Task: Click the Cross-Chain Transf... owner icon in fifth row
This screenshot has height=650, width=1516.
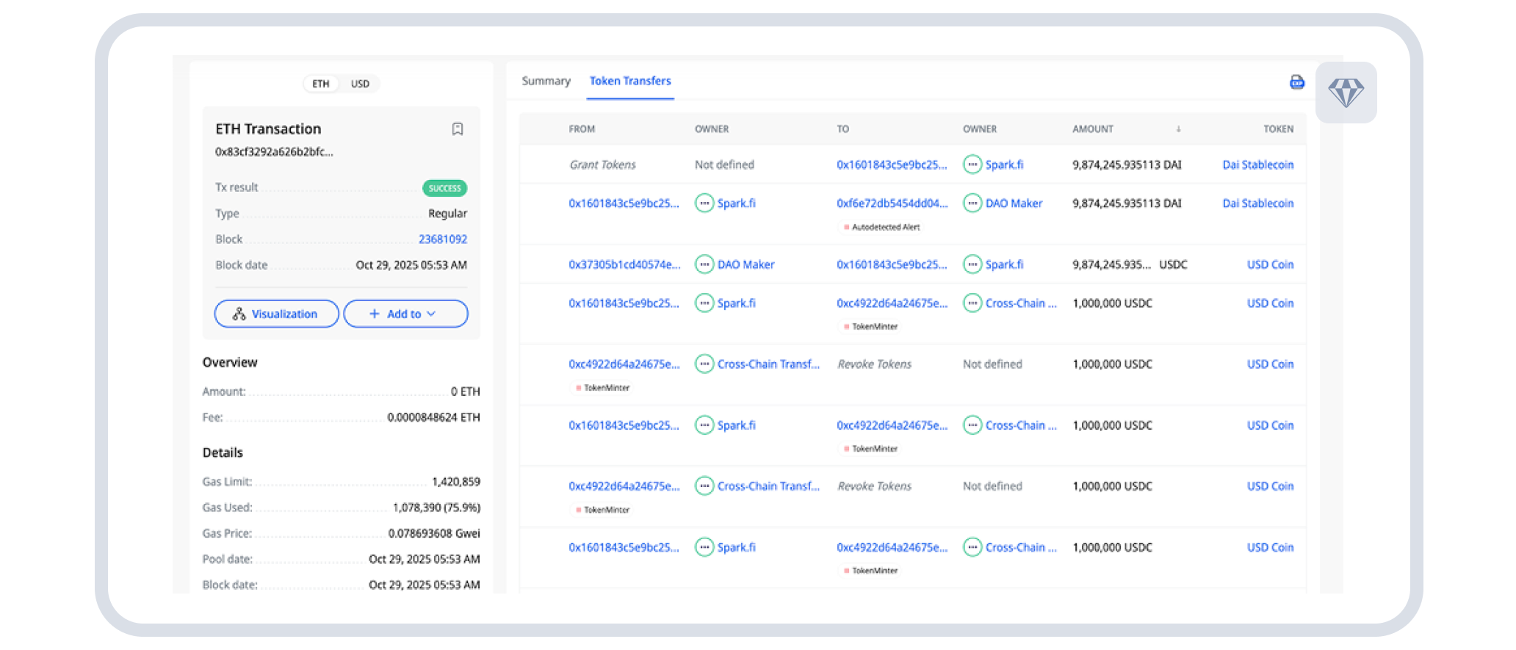Action: coord(704,364)
